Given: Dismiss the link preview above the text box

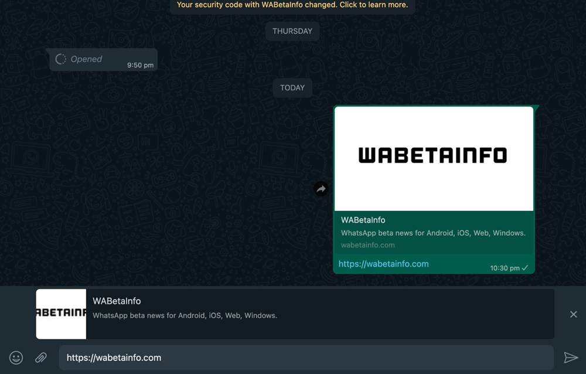Looking at the screenshot, I should 574,314.
